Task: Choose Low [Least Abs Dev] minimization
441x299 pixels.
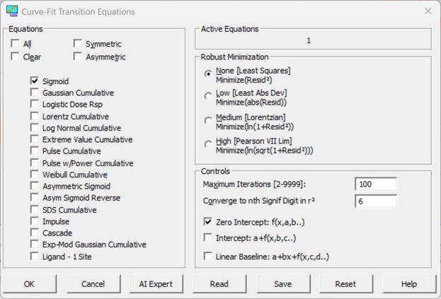Action: [x=208, y=96]
